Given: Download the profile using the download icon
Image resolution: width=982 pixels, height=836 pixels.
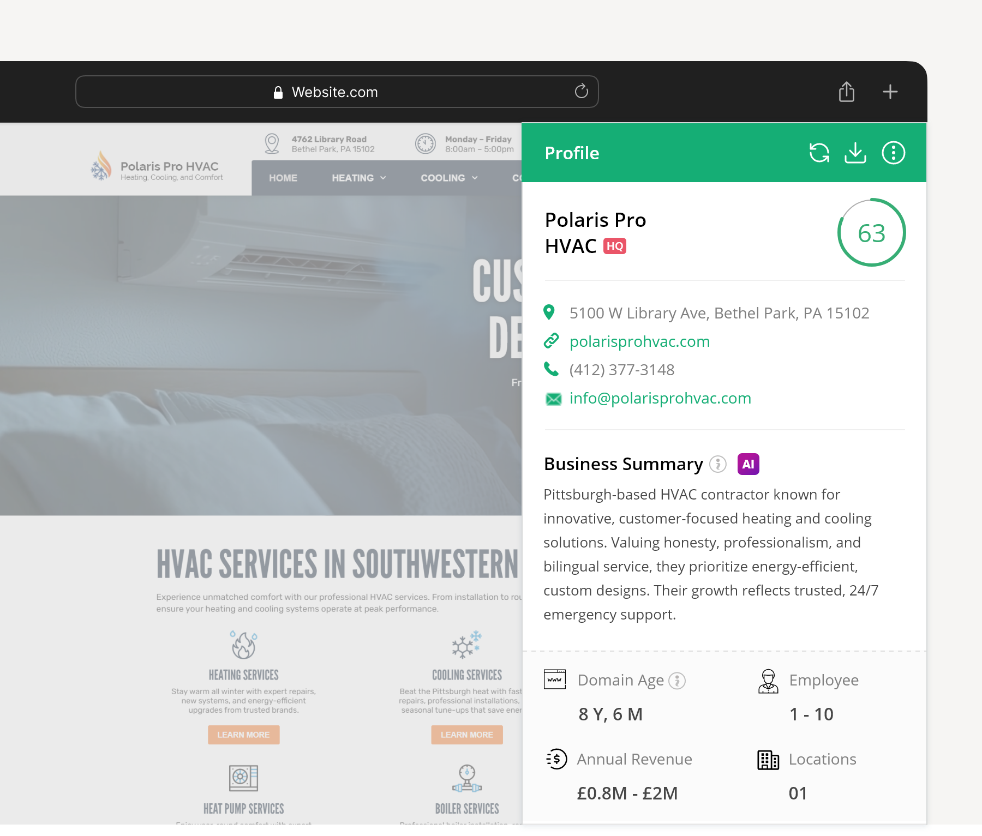Looking at the screenshot, I should 855,153.
